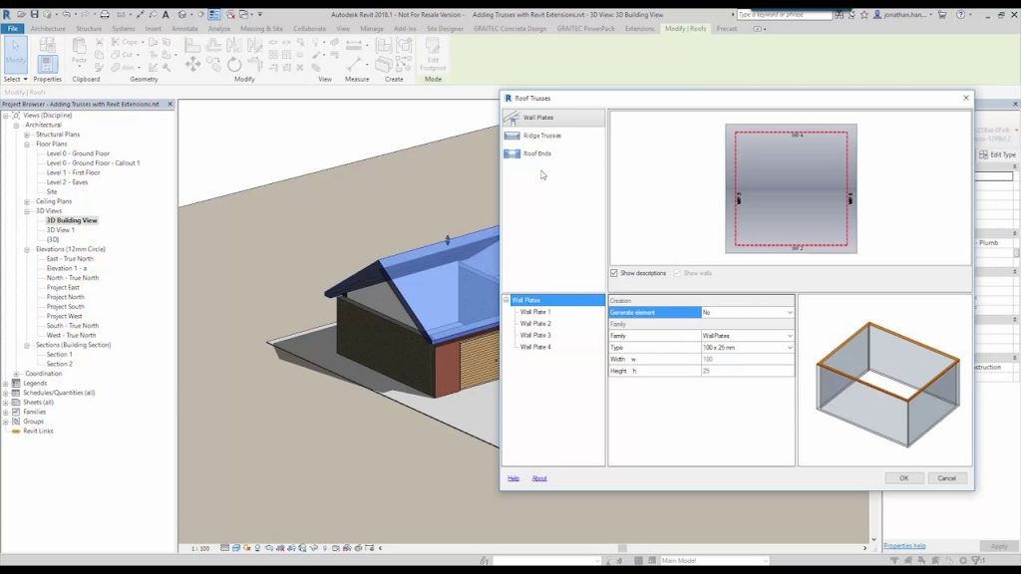Open the Type 100 x 25 mm dropdown
The width and height of the screenshot is (1021, 574).
pyautogui.click(x=790, y=348)
